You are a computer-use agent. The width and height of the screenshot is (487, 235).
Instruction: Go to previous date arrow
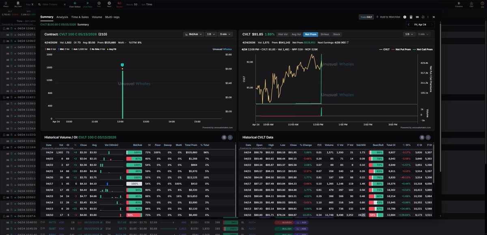click(409, 25)
